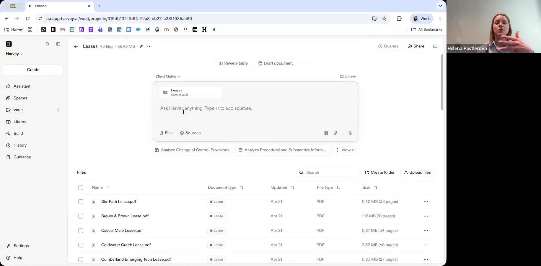Open row options for Coldwater Creek Lease.pdf

426,245
